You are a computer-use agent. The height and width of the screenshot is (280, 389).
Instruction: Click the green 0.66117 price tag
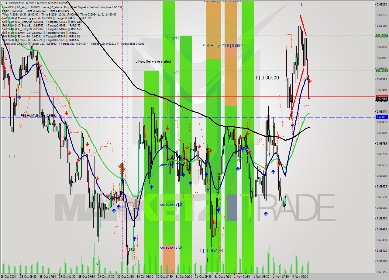coord(382,35)
